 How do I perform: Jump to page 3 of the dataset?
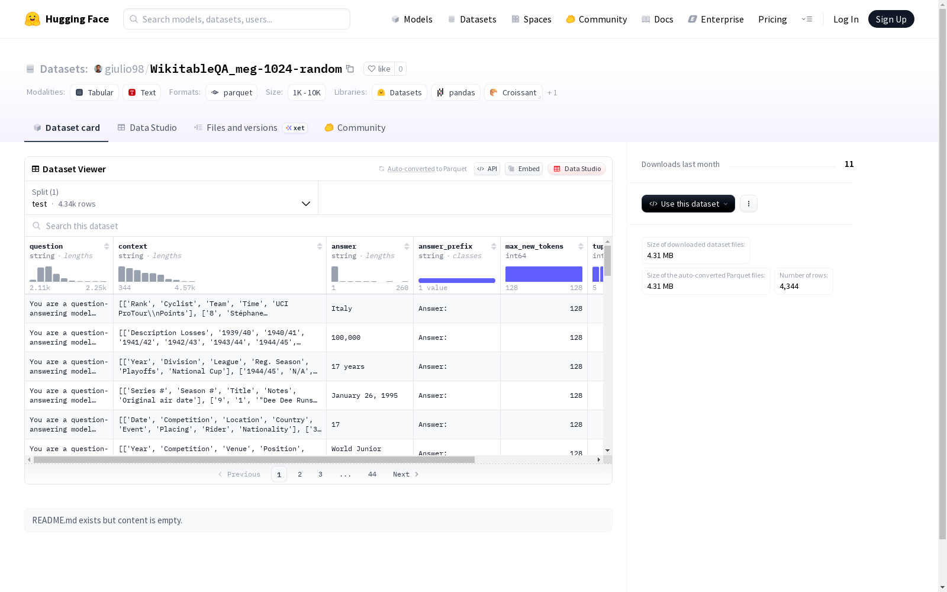(321, 474)
